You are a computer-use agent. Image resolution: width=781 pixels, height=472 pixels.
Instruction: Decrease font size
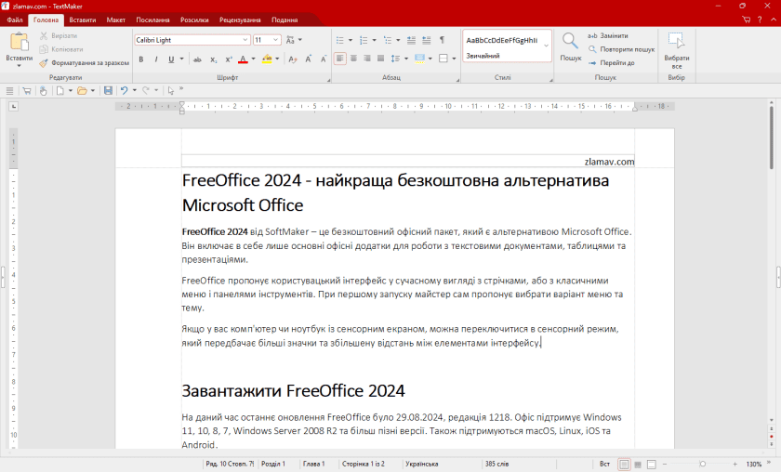tap(324, 59)
